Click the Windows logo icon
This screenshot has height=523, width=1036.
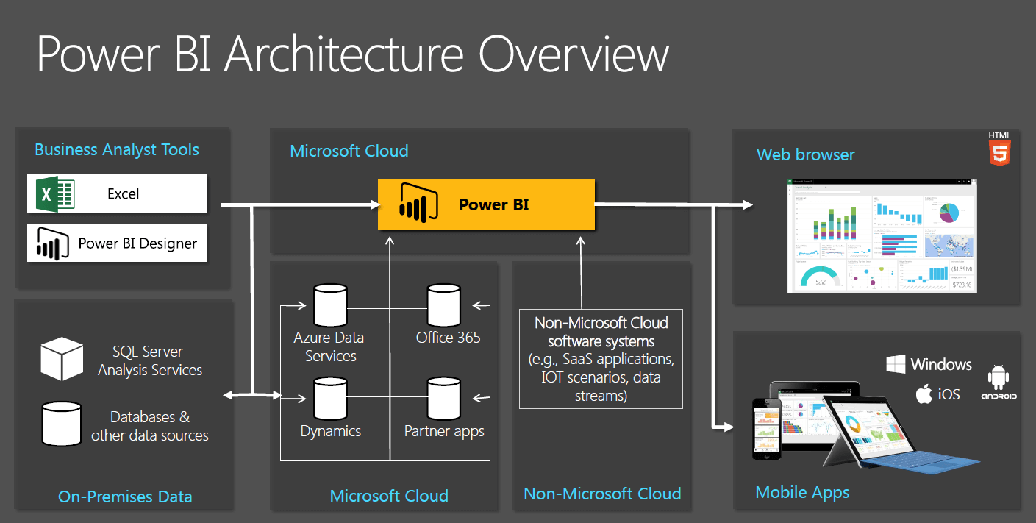tap(896, 364)
